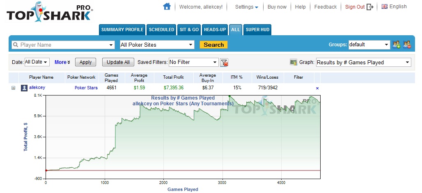Expand the Date filter dropdown
The height and width of the screenshot is (193, 422).
click(x=37, y=62)
